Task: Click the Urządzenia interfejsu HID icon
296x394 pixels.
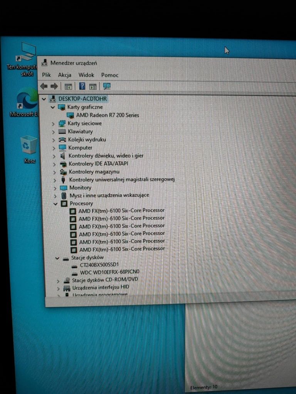Action: tap(67, 288)
